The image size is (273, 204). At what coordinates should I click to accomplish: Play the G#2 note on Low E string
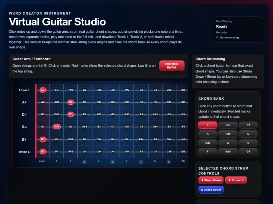coord(99,90)
